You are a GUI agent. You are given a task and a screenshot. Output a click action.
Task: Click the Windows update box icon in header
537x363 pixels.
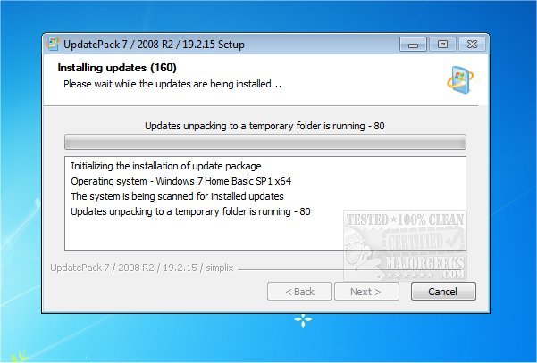coord(460,80)
